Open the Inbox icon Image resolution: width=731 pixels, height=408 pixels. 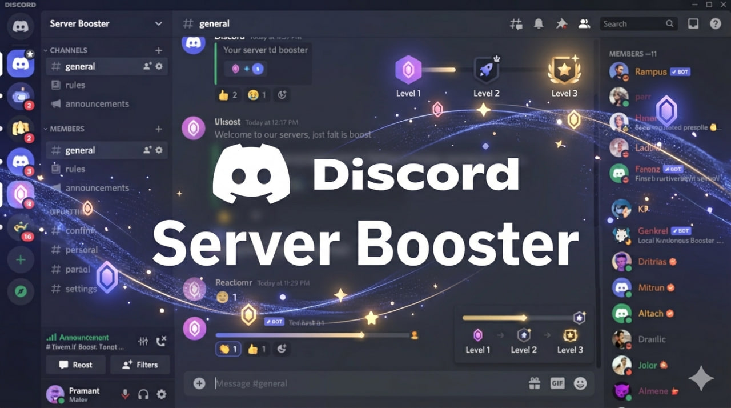pos(693,24)
